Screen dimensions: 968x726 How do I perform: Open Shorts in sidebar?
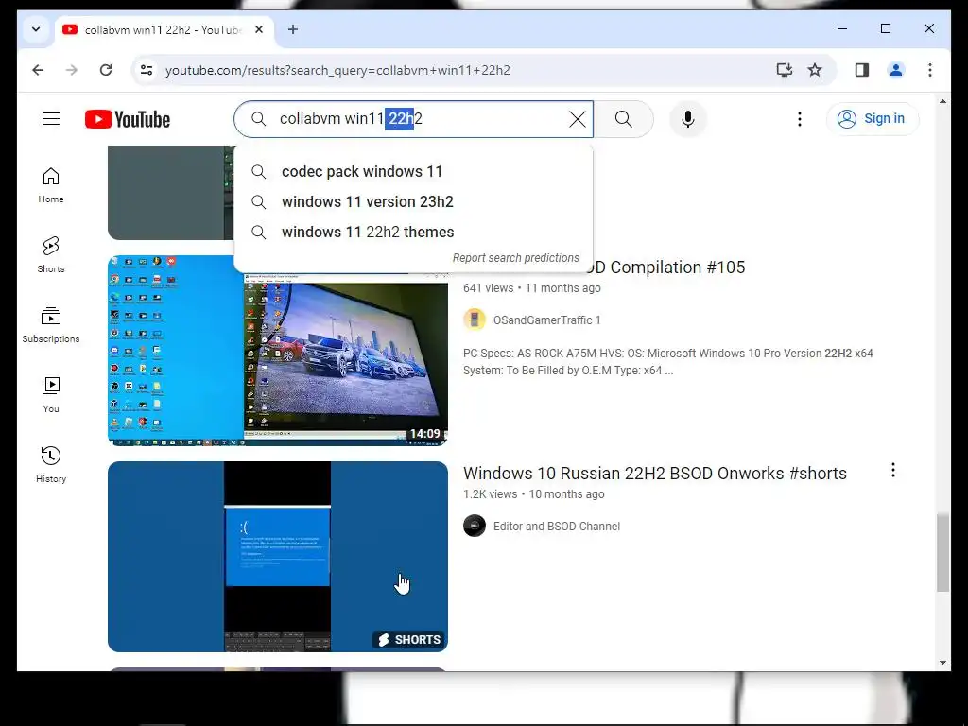51,254
